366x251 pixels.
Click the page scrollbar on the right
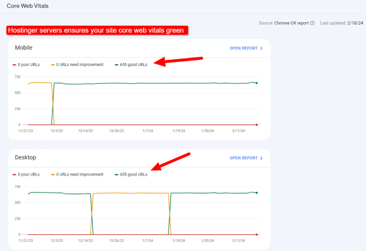364,124
